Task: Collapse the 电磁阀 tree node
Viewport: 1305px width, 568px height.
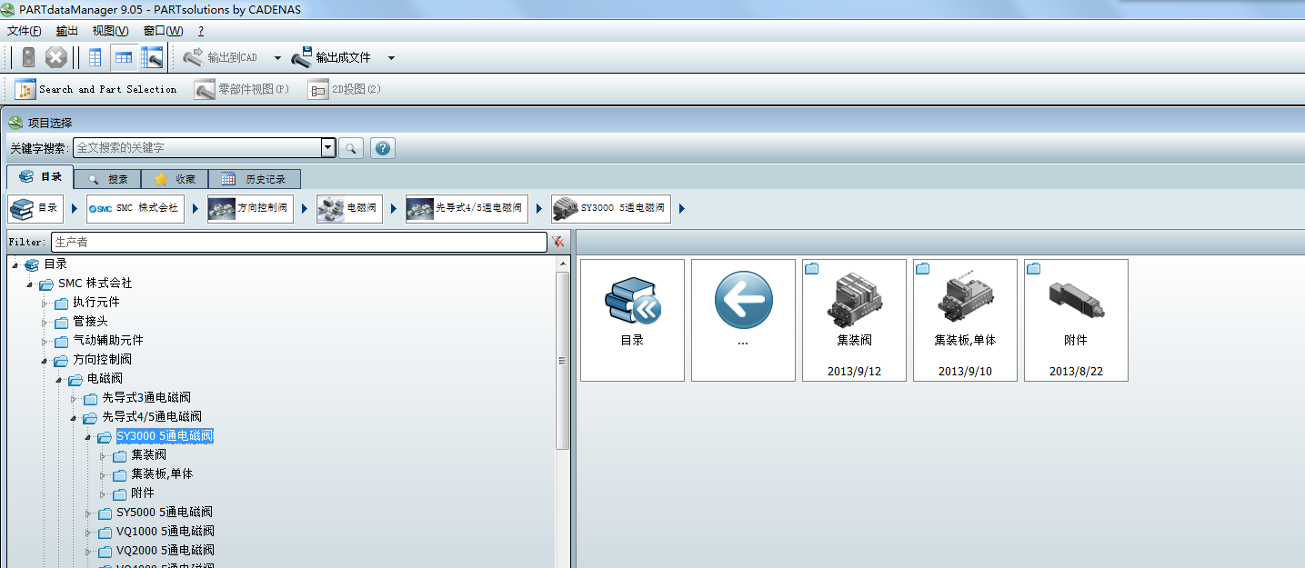Action: [x=59, y=380]
